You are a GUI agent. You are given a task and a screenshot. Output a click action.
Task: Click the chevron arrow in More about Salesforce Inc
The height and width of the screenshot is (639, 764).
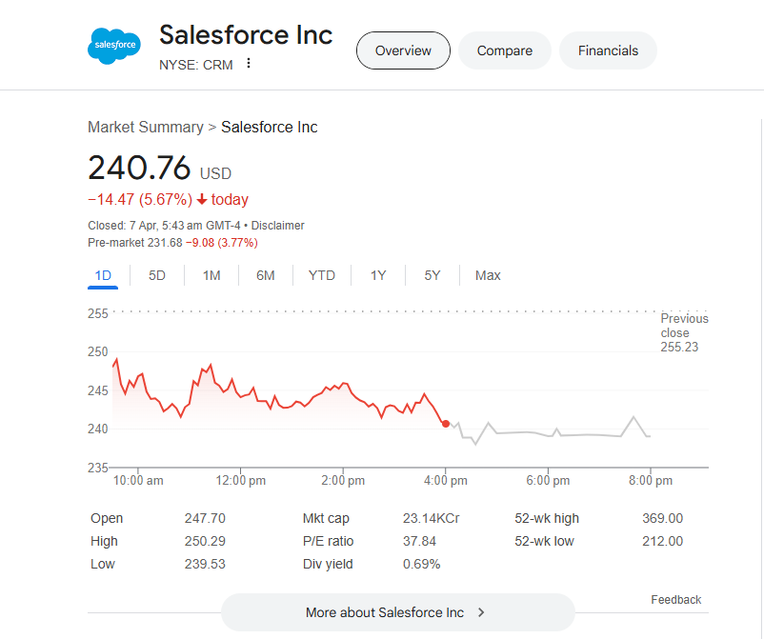(481, 612)
